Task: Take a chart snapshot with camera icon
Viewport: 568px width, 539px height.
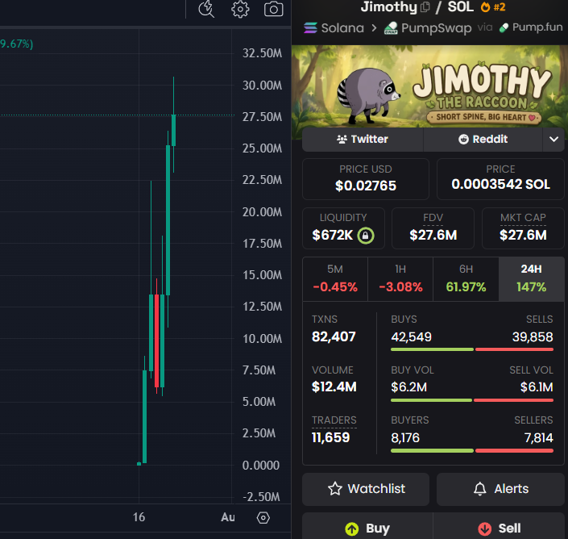Action: 273,9
